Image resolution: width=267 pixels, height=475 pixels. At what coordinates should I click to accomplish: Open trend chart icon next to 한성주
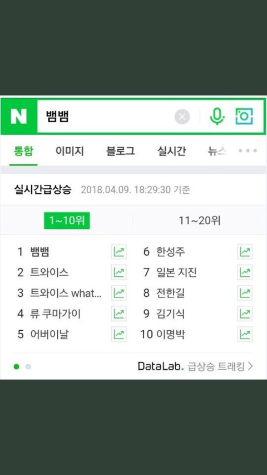[245, 252]
